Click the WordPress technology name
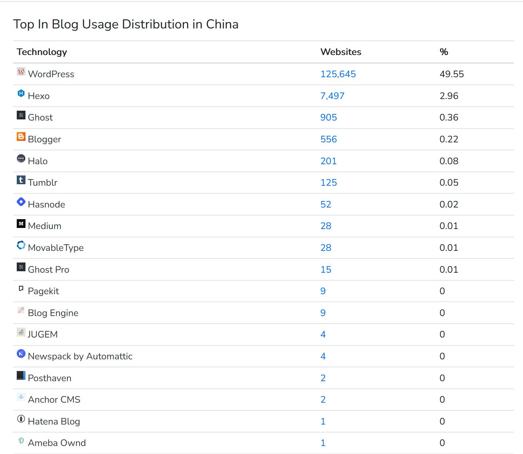This screenshot has height=454, width=523. (x=51, y=74)
